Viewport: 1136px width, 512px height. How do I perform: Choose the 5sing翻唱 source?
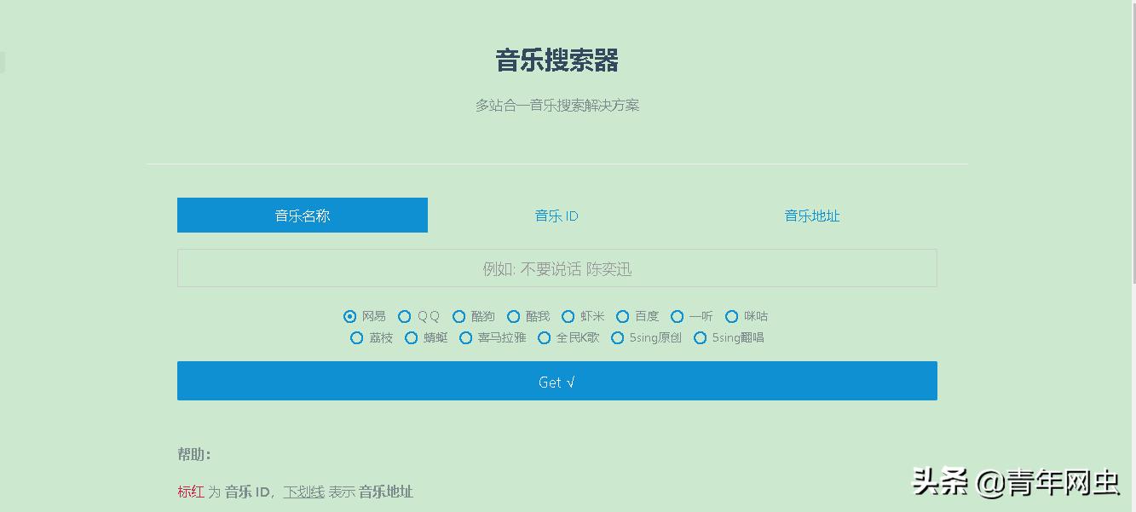tap(700, 337)
